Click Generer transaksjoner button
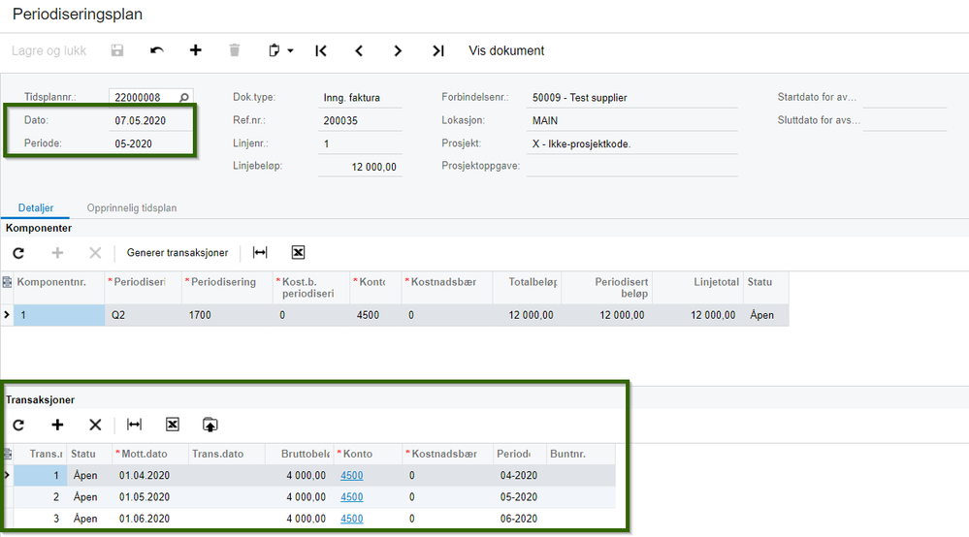Image resolution: width=969 pixels, height=537 pixels. click(178, 253)
